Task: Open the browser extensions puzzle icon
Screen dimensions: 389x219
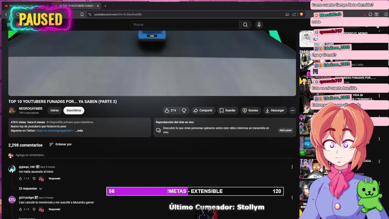Action: tap(370, 14)
